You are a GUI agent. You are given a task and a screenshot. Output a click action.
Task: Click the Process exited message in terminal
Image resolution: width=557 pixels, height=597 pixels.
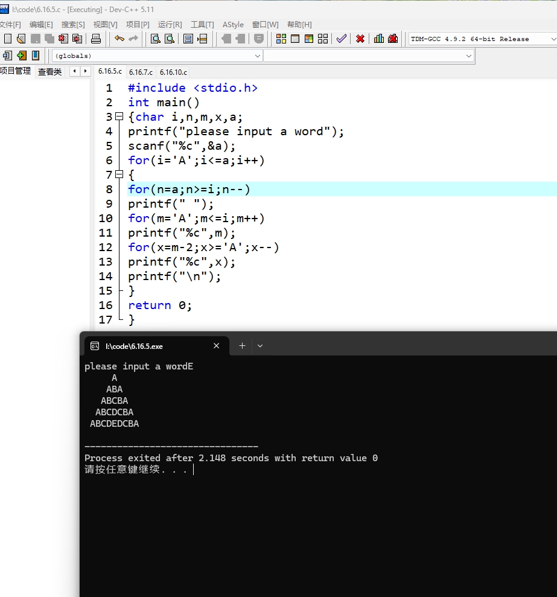pyautogui.click(x=231, y=458)
